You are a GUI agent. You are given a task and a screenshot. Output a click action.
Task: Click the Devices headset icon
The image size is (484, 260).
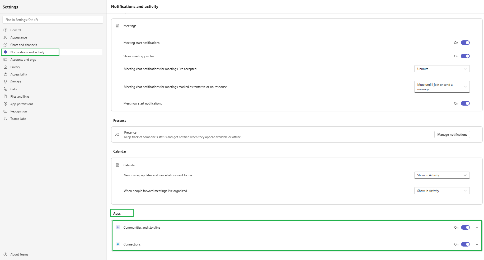[x=5, y=82]
